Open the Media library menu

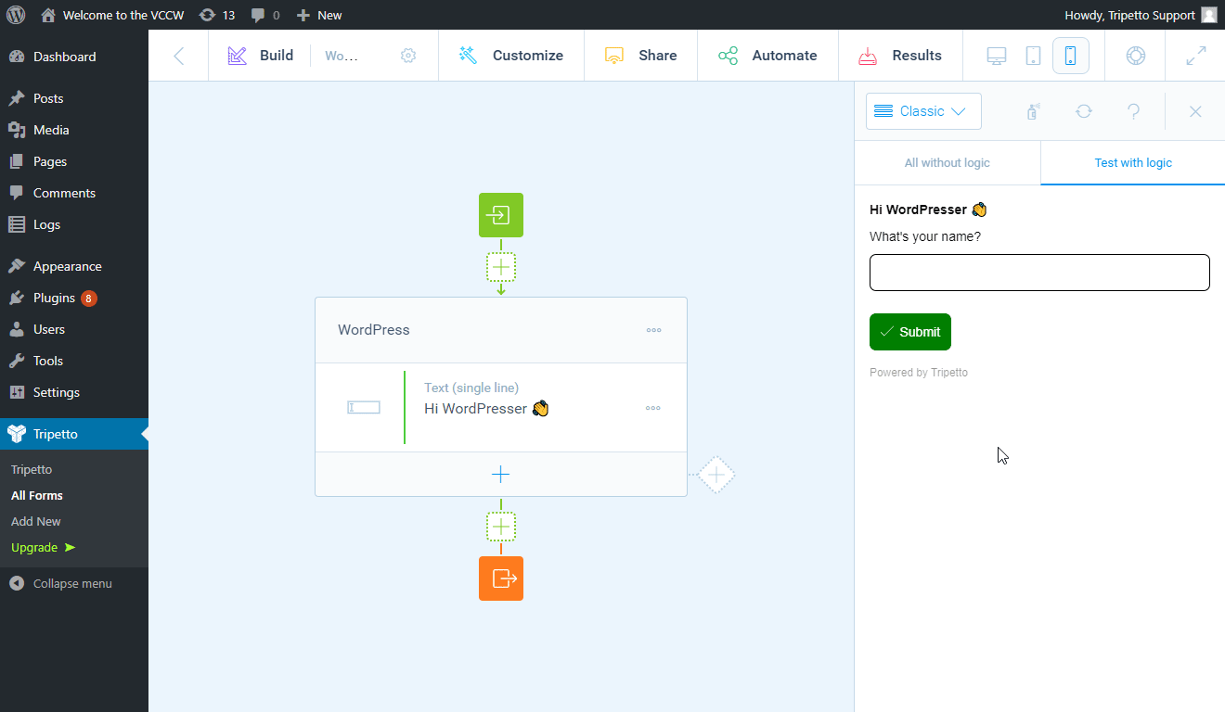pos(74,130)
